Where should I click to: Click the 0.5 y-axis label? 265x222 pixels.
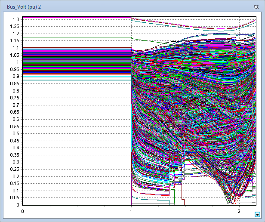coord(16,133)
